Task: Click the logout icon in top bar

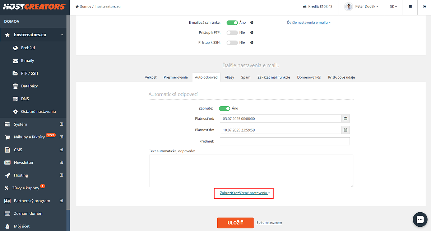Action: (424, 6)
